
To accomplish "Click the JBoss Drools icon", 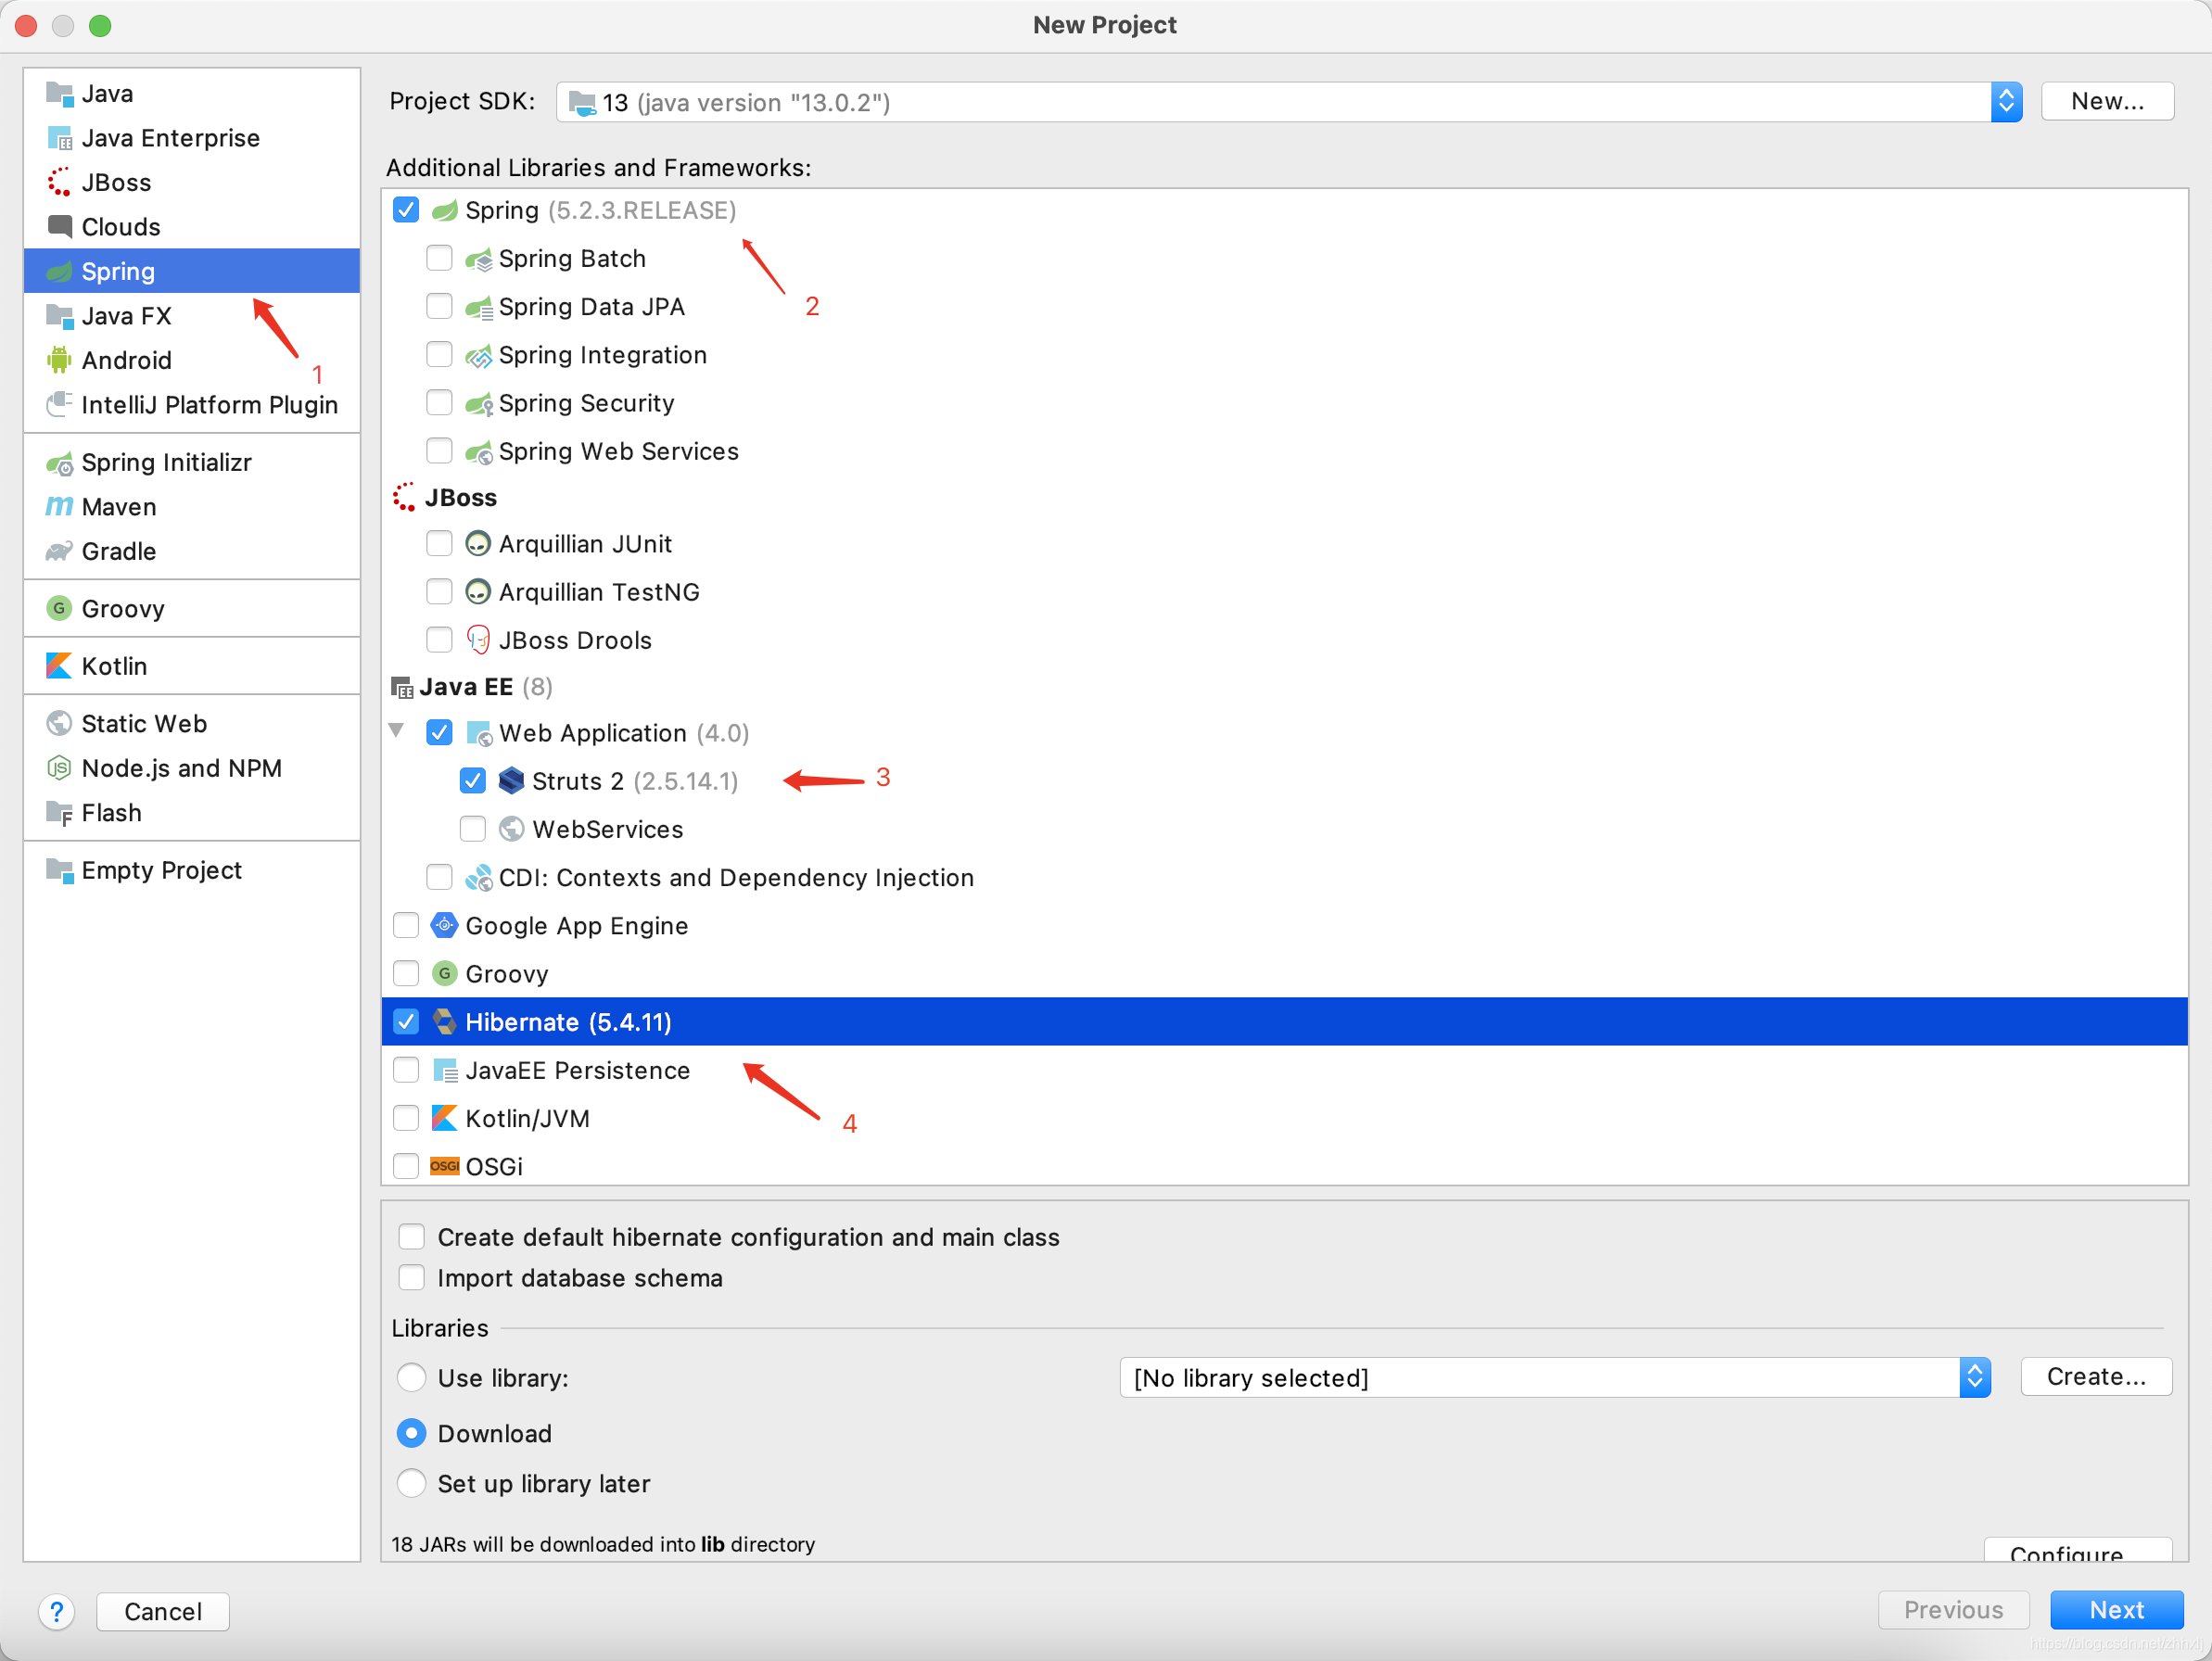I will click(478, 640).
